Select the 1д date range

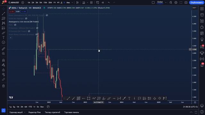[x=10, y=107]
